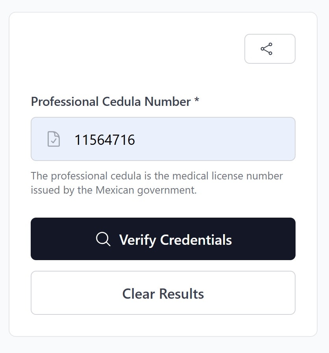The image size is (329, 353).
Task: Click the magnifier icon inside Verify Credentials
Action: (x=102, y=238)
